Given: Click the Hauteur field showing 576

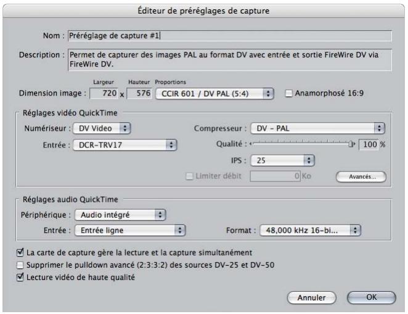Looking at the screenshot, I should pos(139,93).
